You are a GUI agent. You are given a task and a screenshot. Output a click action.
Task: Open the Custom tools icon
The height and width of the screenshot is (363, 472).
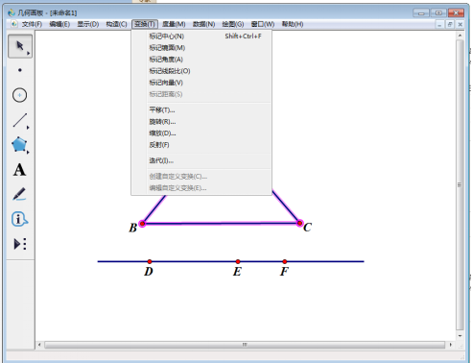click(x=20, y=244)
